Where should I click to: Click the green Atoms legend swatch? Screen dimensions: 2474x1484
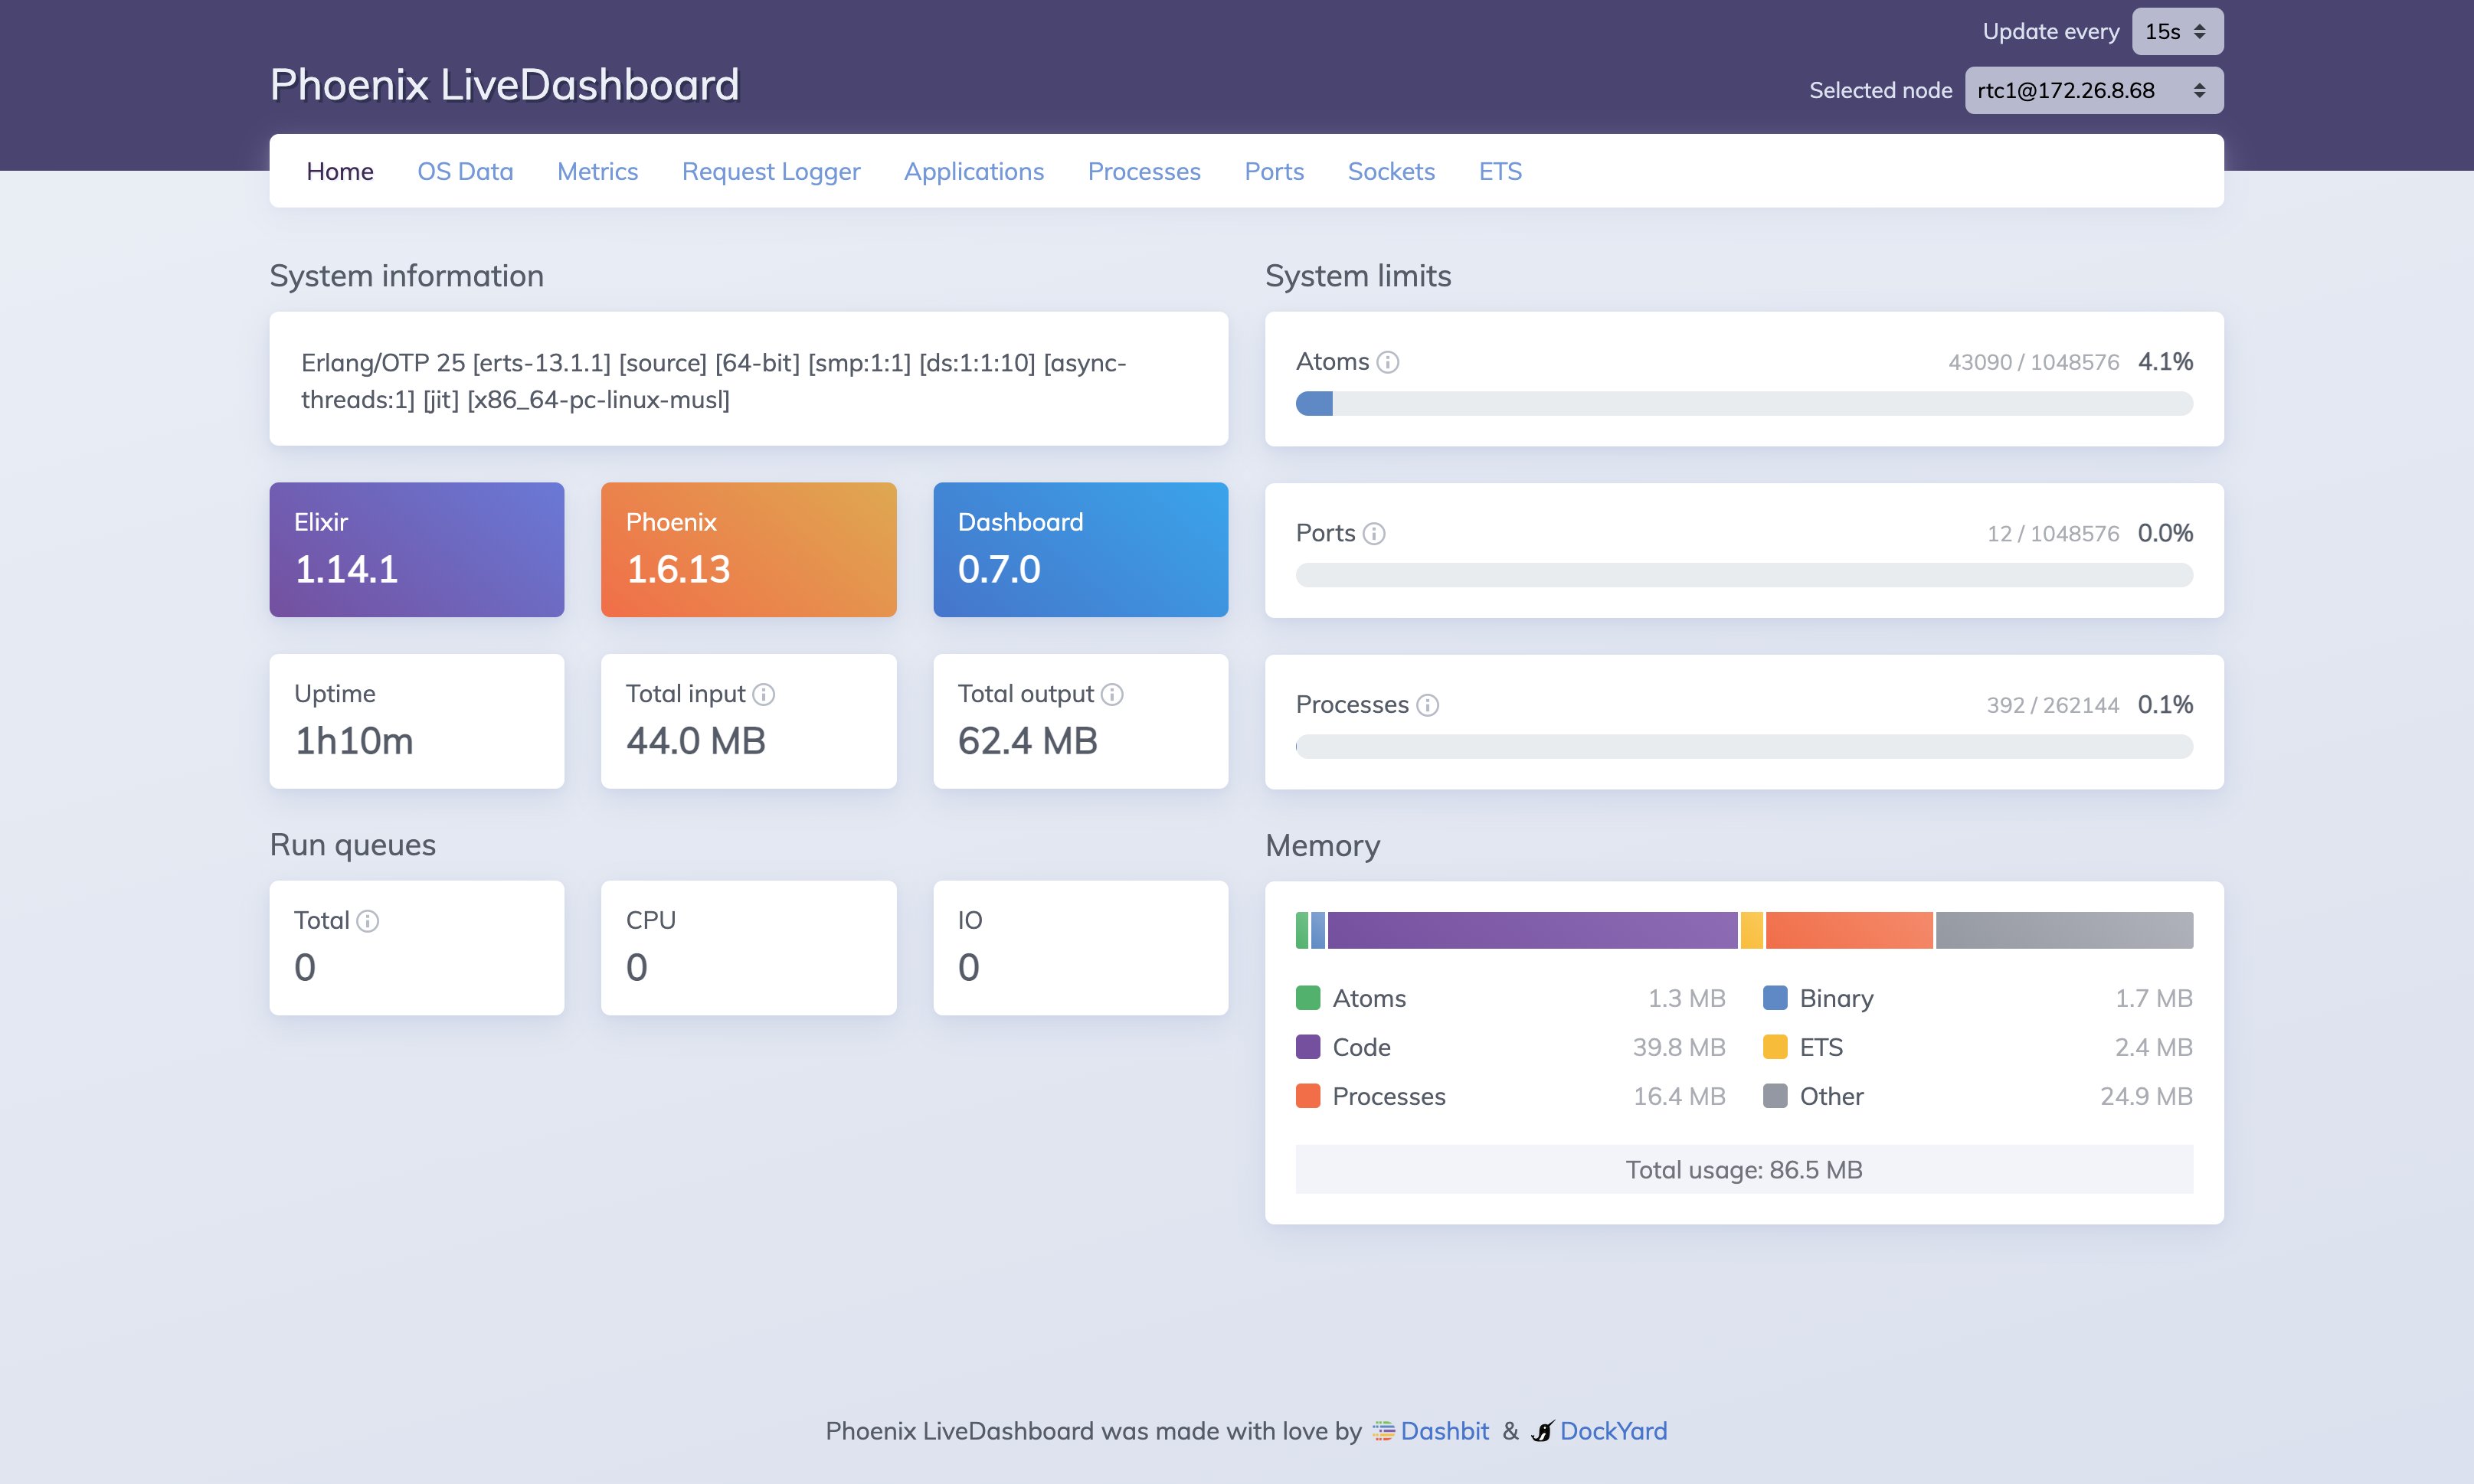point(1308,998)
